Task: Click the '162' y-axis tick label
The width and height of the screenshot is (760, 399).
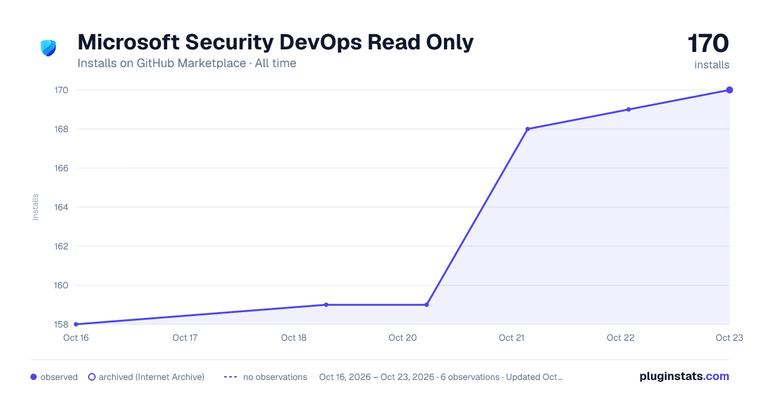Action: click(61, 246)
